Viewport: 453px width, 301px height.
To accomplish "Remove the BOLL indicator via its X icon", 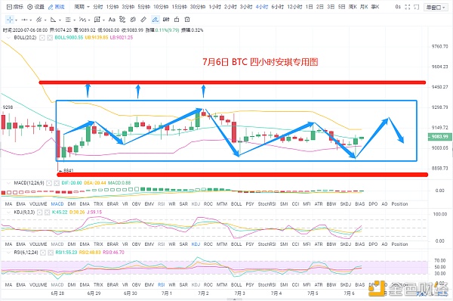I will [x=50, y=38].
